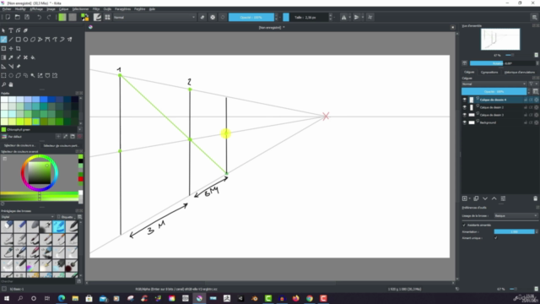
Task: Select the Transform tool
Action: pos(3,49)
